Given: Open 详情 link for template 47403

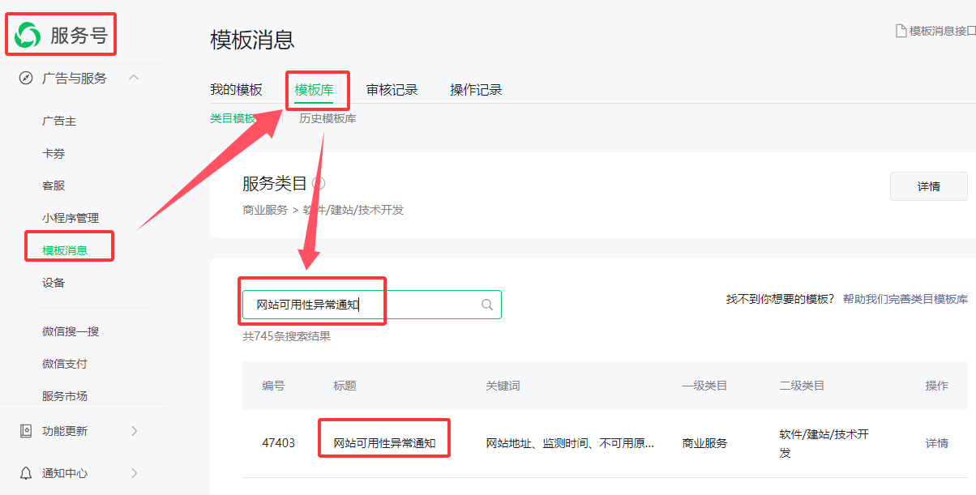Looking at the screenshot, I should pos(937,443).
